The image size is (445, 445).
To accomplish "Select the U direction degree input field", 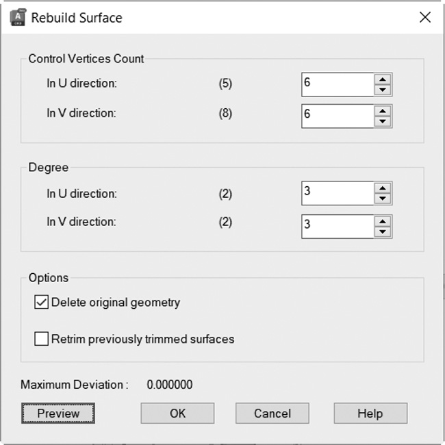I will (338, 193).
